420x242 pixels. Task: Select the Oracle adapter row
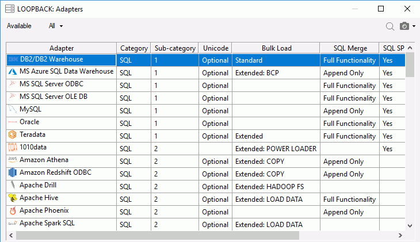click(206, 124)
